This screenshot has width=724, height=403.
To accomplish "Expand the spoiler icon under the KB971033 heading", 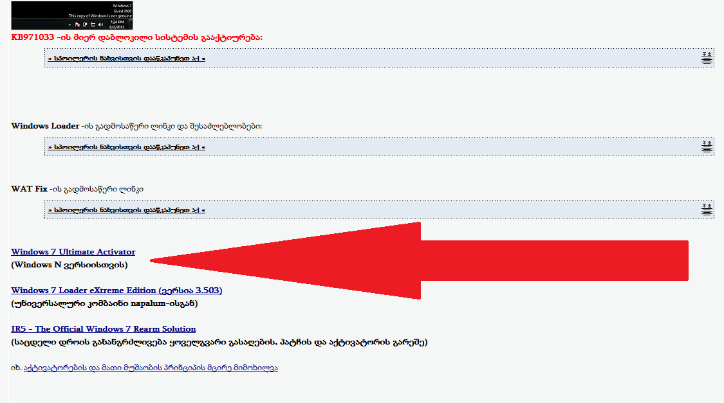I will tap(707, 58).
